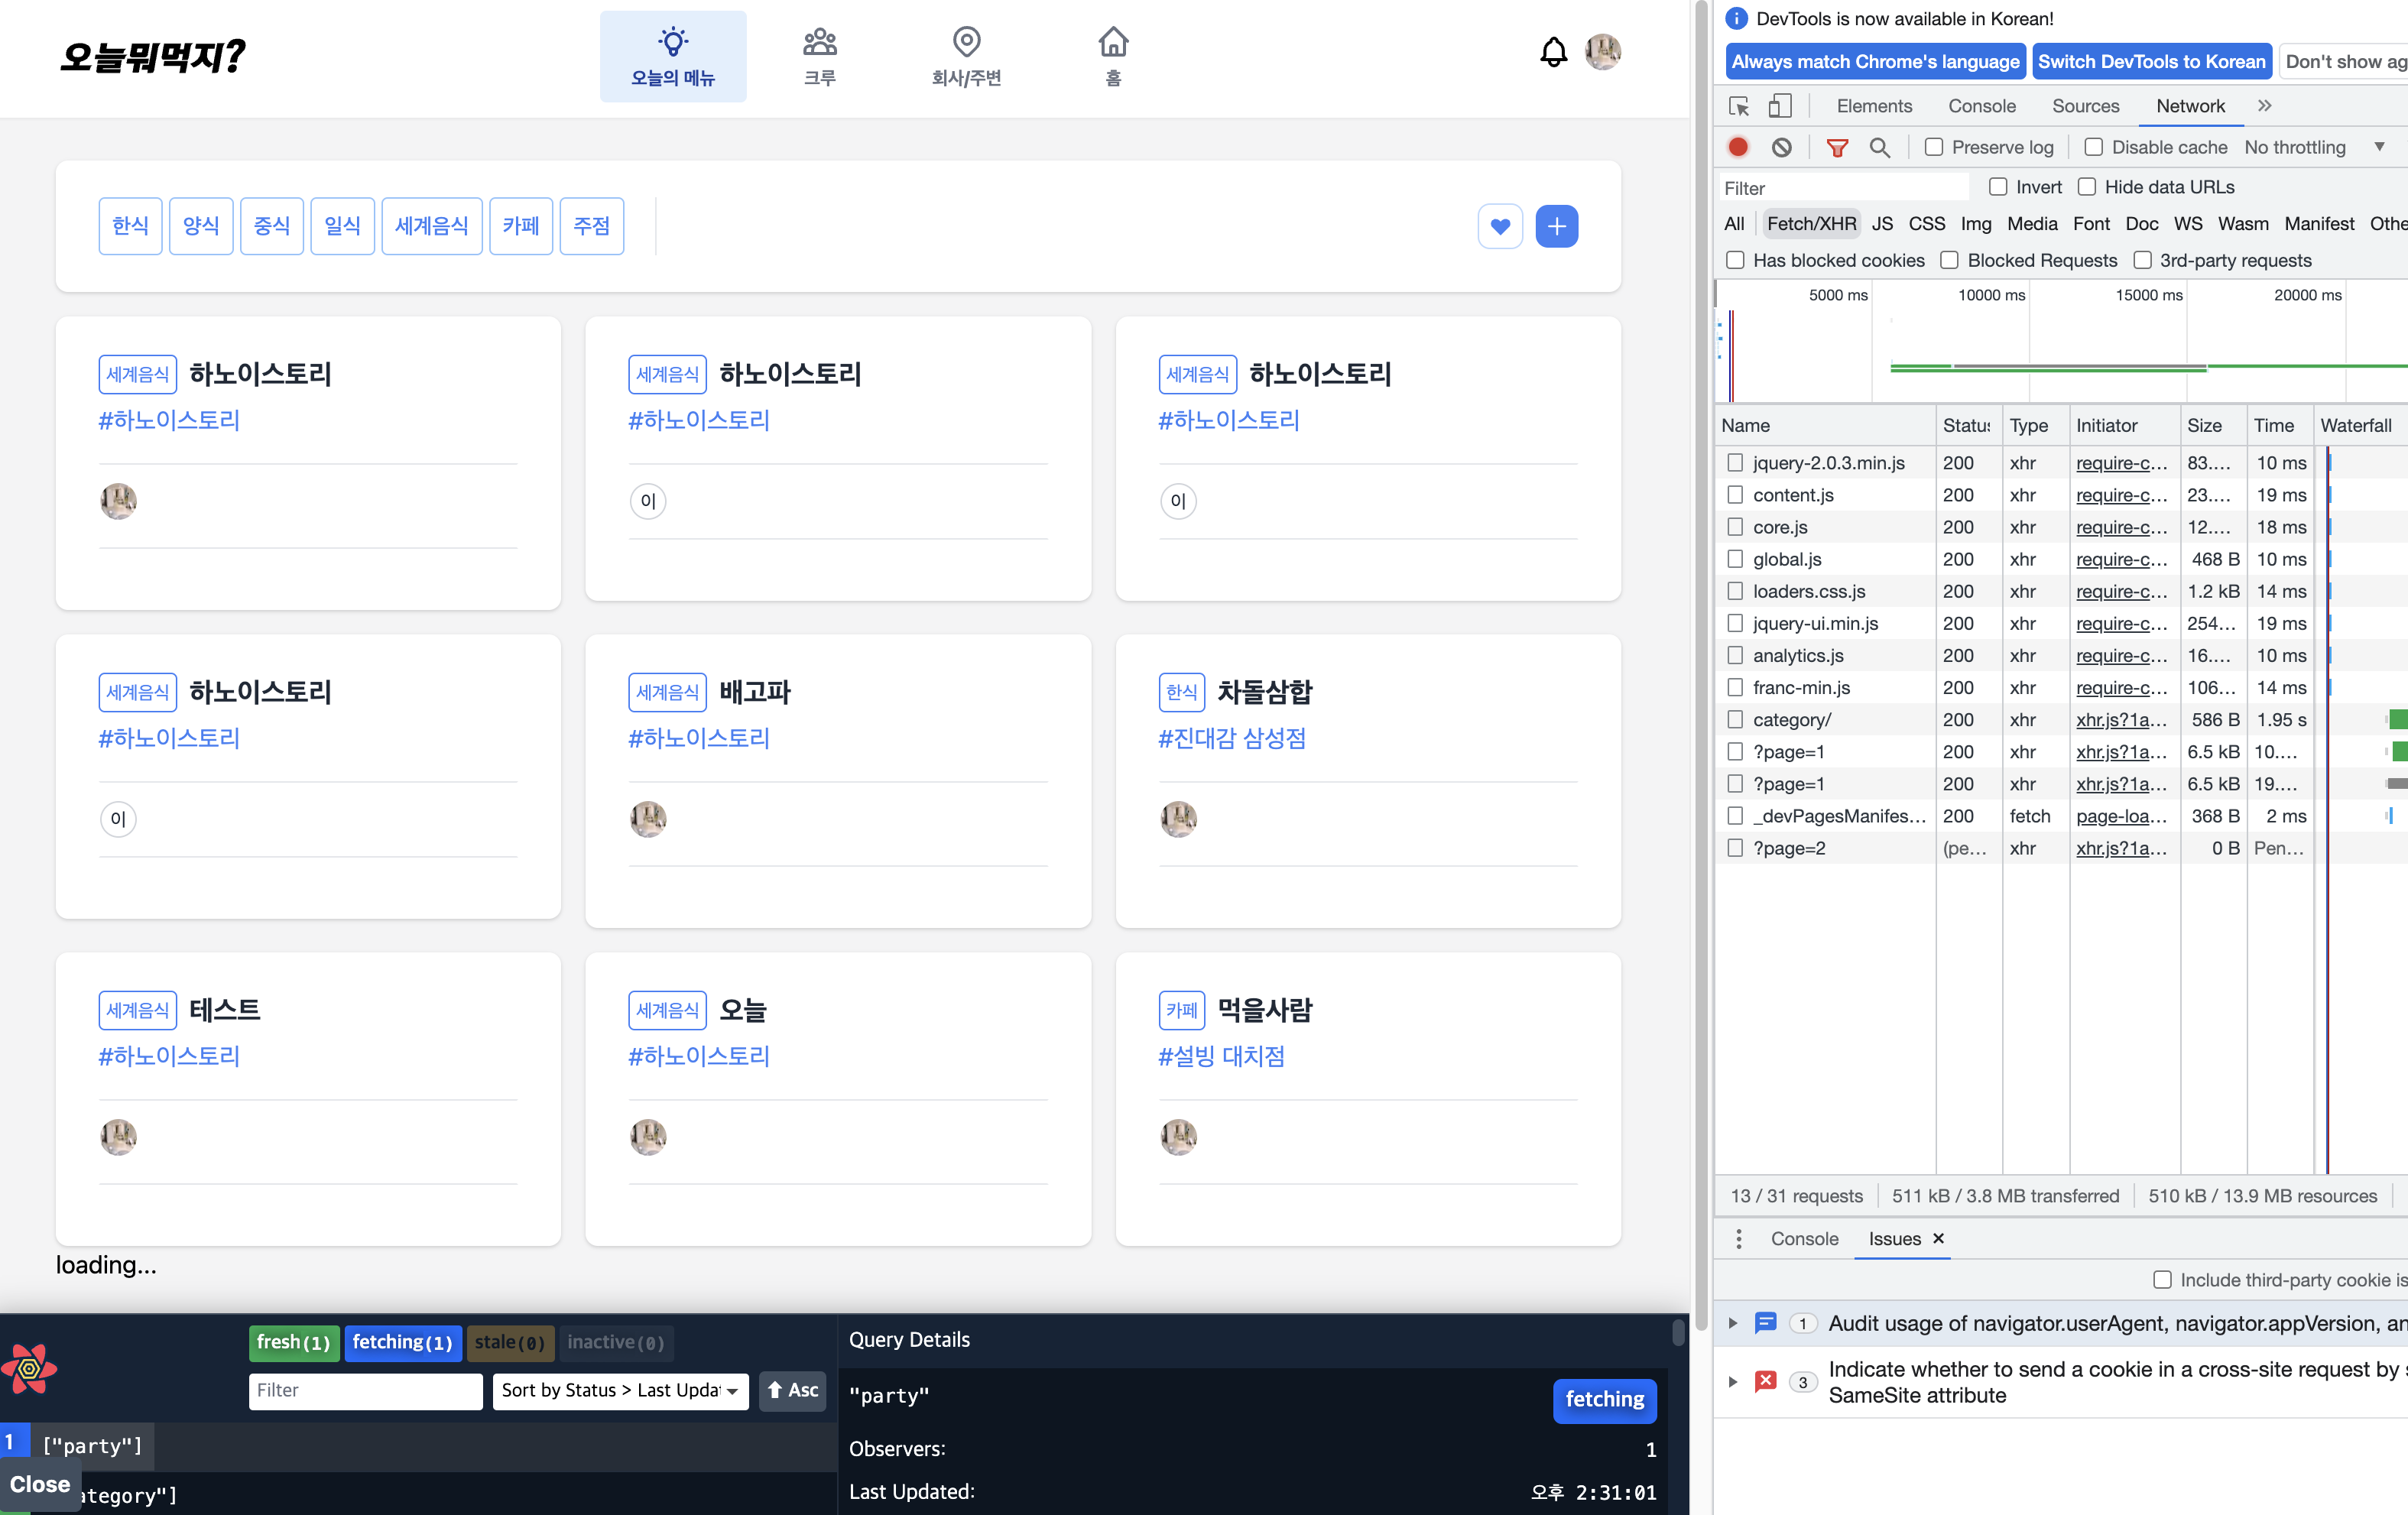Screen dimensions: 2408x1515
Task: Click the network search magnifier icon
Action: (x=1879, y=147)
